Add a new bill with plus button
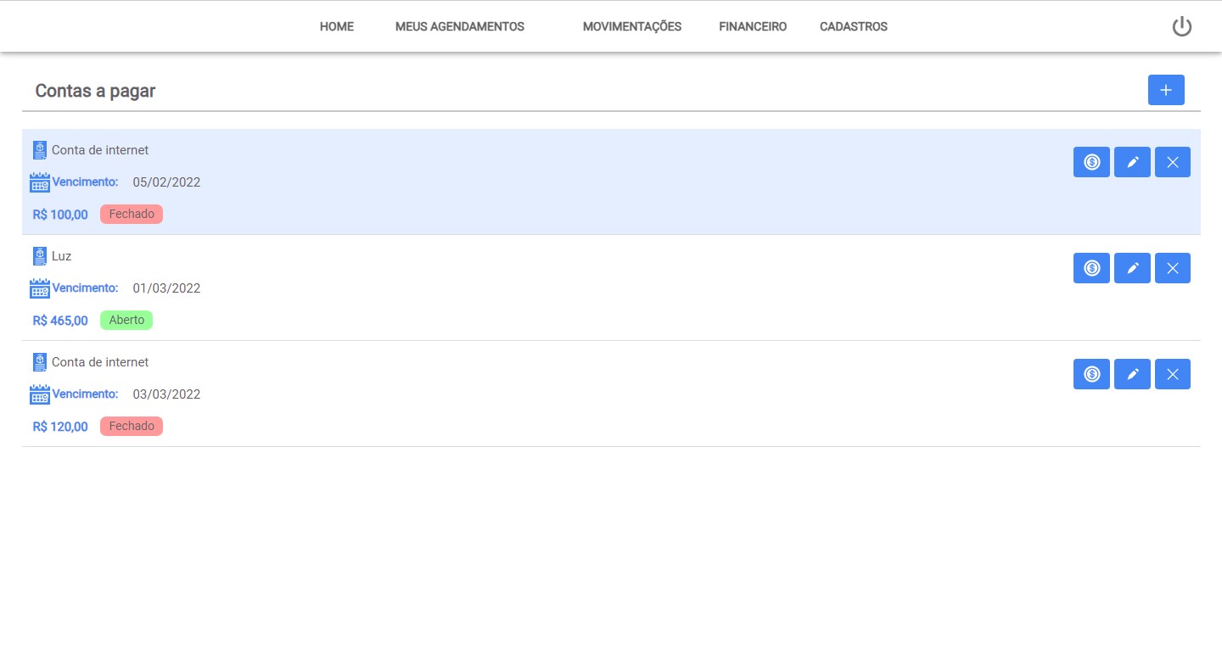The width and height of the screenshot is (1222, 654). (1166, 90)
